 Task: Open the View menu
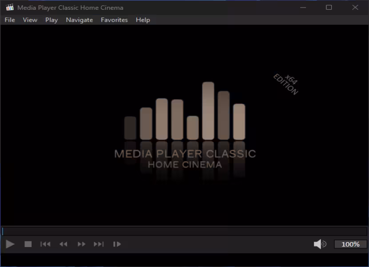30,20
